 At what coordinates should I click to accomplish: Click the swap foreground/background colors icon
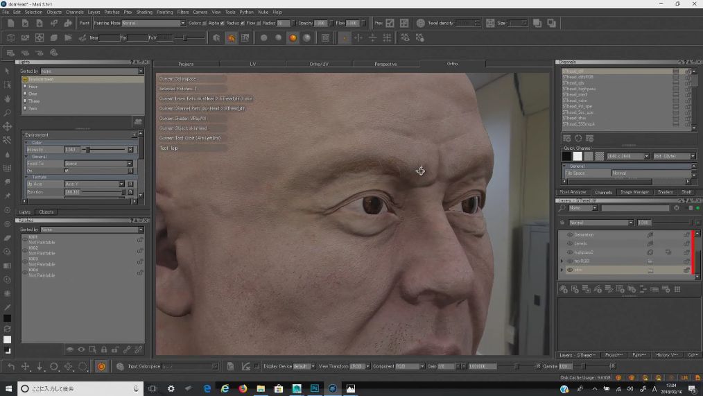click(x=7, y=329)
